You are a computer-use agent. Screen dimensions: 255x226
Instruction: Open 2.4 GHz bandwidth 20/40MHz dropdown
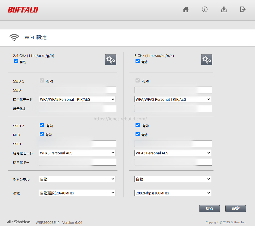pos(77,193)
